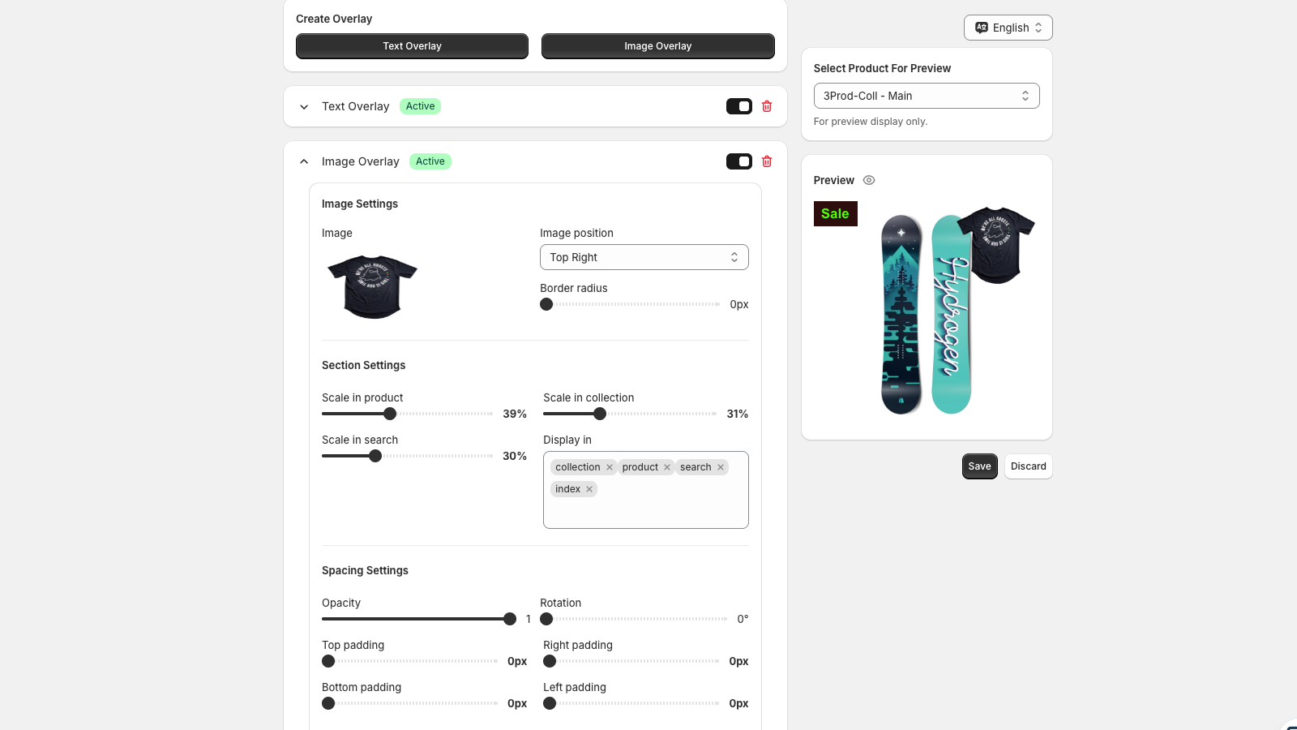The image size is (1297, 730).
Task: Remove the product tag from Display in
Action: 667,466
